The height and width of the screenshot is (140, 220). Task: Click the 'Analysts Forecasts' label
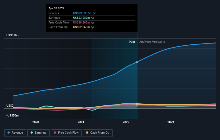point(152,42)
